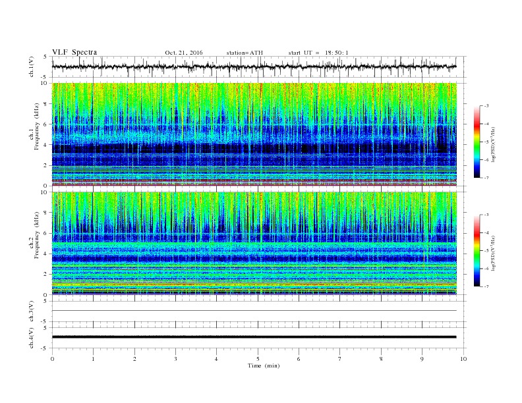
Task: Click the ch.4 thick voltage trace
Action: [254, 337]
